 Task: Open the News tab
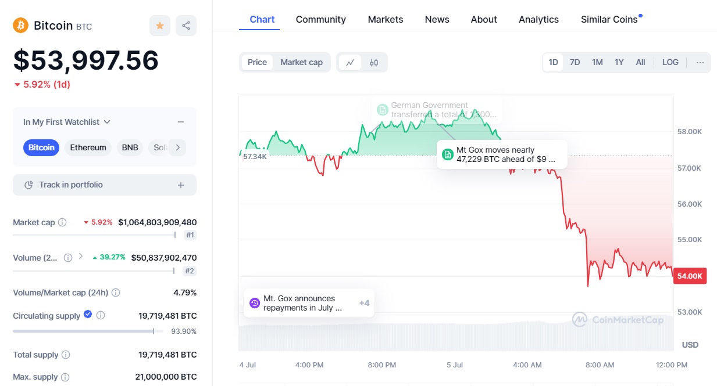click(x=437, y=20)
